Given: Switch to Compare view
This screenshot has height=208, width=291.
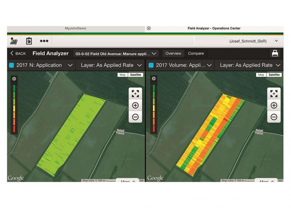Looking at the screenshot, I should click(x=196, y=54).
